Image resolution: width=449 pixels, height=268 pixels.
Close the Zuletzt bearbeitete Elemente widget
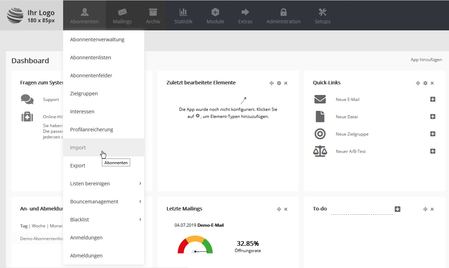[x=286, y=83]
